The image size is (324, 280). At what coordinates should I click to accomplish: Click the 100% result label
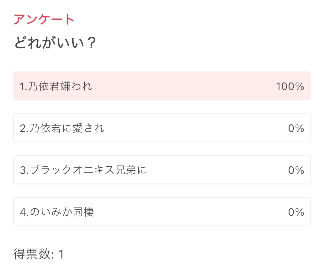[290, 87]
